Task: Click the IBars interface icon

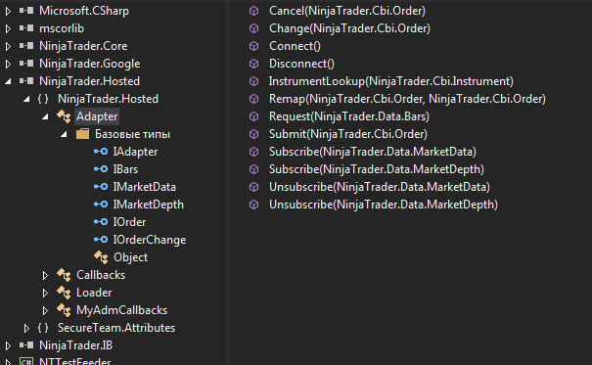Action: [101, 169]
